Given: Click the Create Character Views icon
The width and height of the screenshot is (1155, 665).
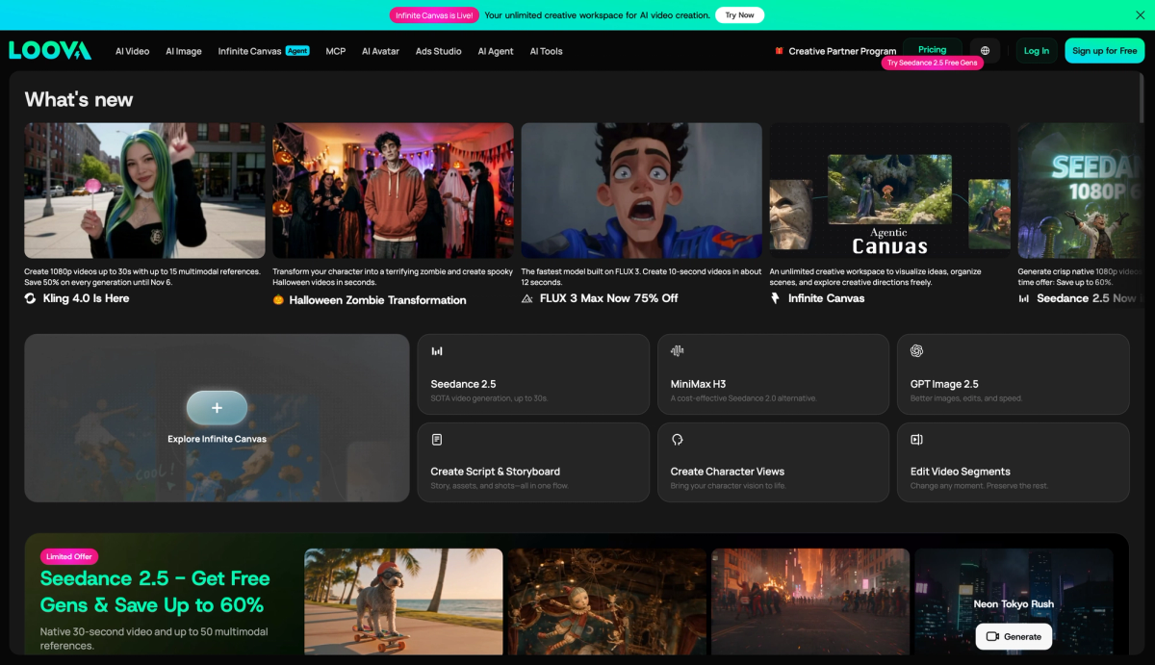Looking at the screenshot, I should pos(677,440).
